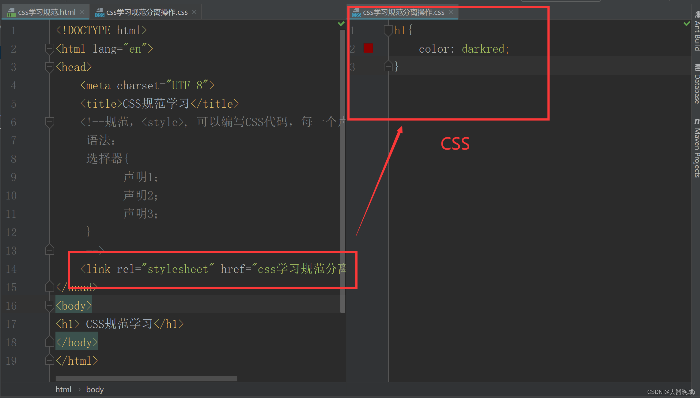Viewport: 700px width, 398px height.
Task: Click h1 CSS规范学习 line in body
Action: pos(120,324)
